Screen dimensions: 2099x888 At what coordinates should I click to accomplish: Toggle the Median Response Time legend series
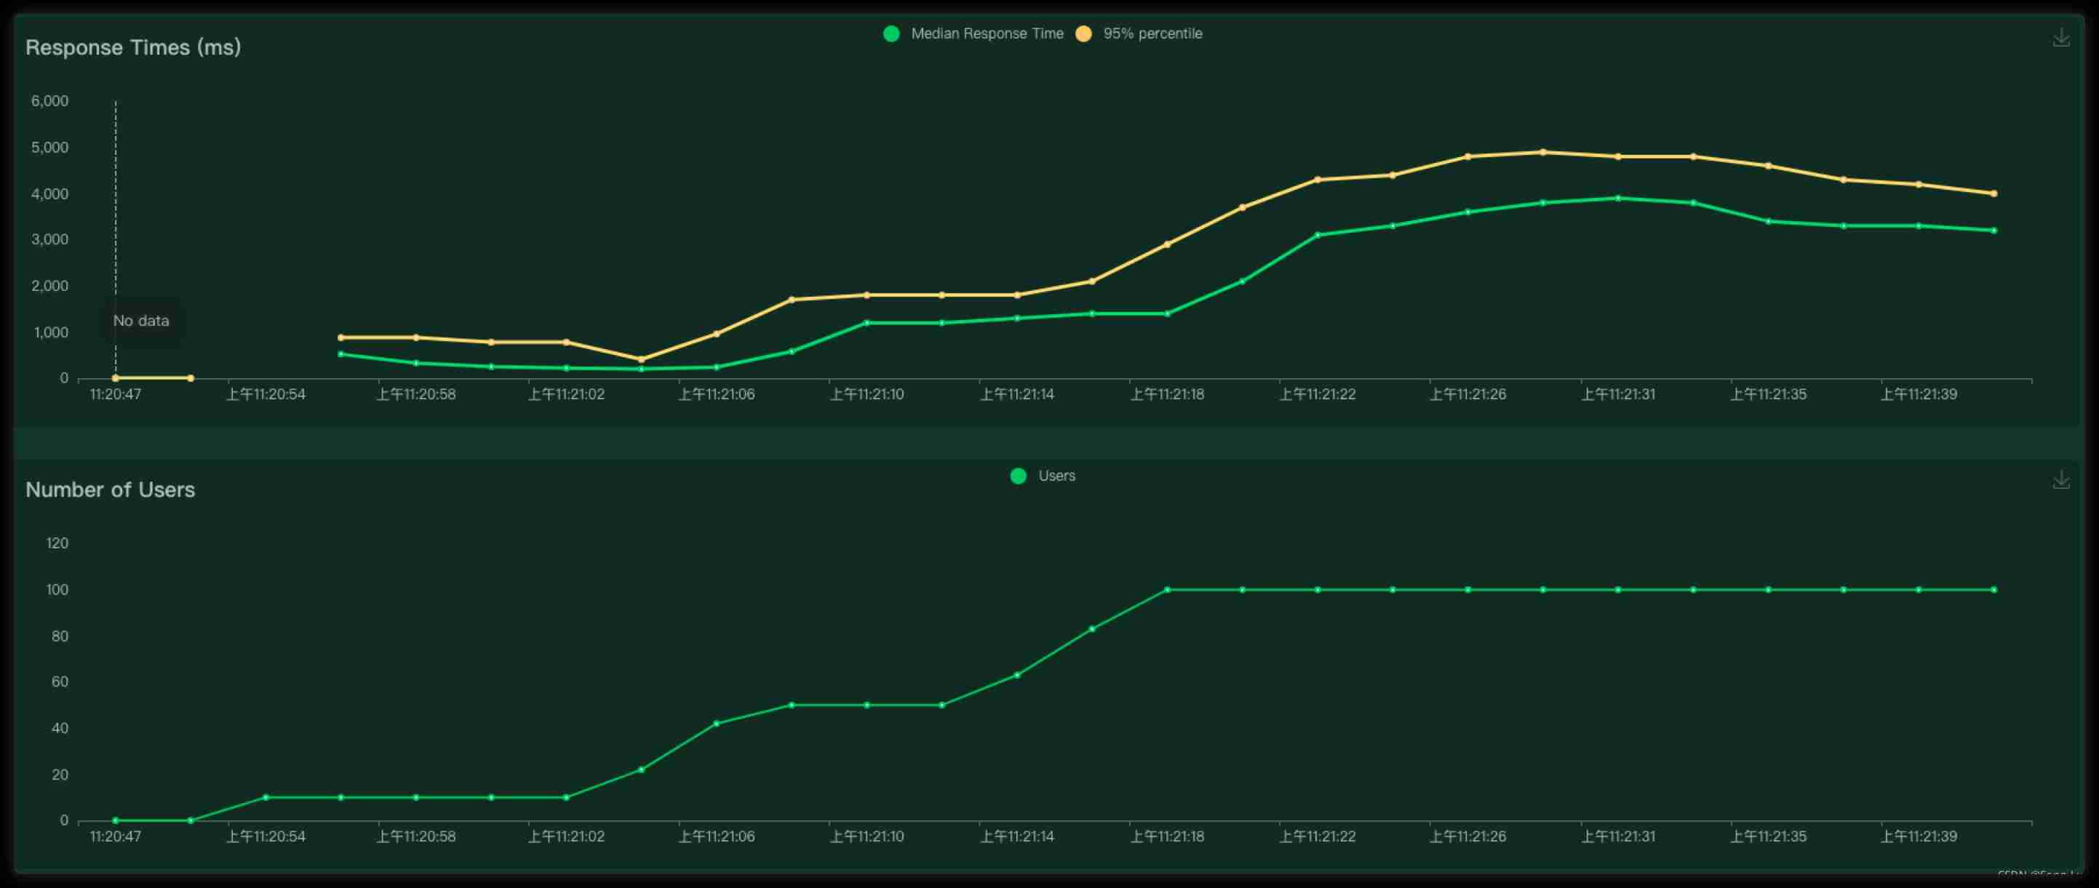(x=973, y=33)
